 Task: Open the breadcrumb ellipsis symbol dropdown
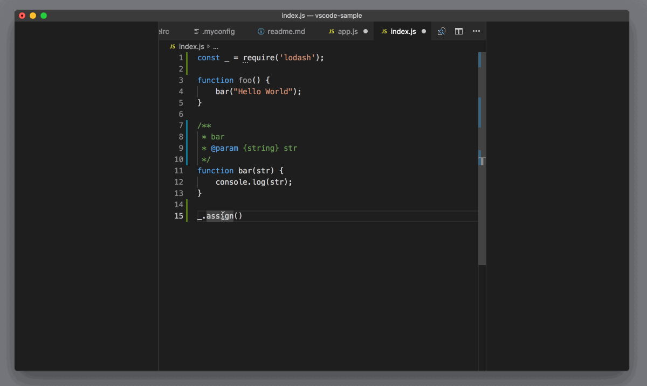(x=216, y=47)
